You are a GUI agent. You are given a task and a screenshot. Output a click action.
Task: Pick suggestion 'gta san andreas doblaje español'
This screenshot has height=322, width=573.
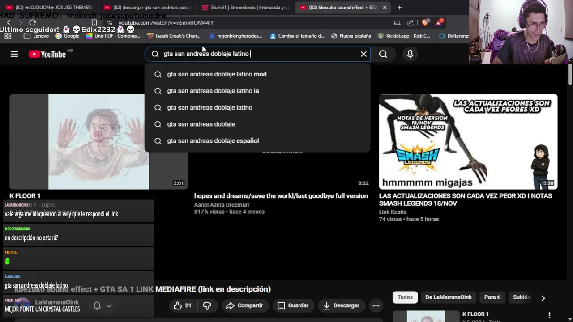click(x=257, y=140)
